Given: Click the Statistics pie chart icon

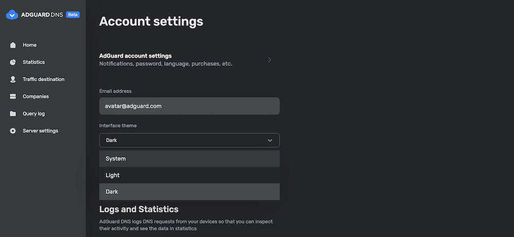Looking at the screenshot, I should (13, 62).
